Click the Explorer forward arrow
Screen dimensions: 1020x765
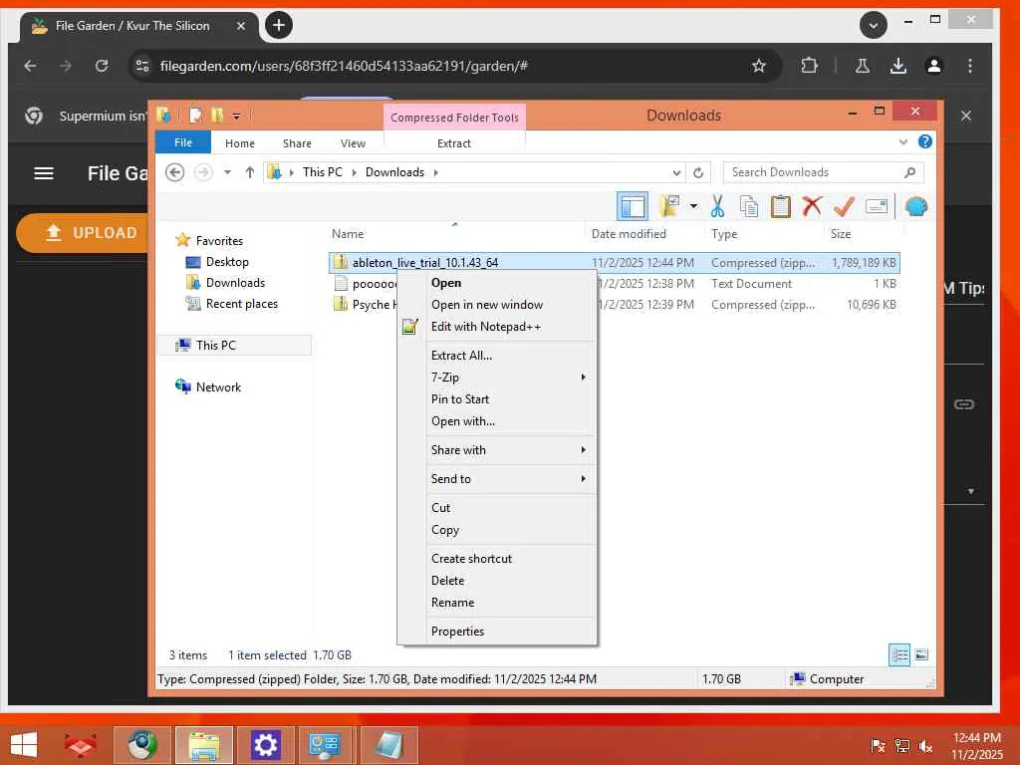(203, 172)
